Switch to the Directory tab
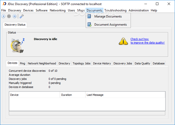The height and width of the screenshot is (125, 175). pos(64,63)
